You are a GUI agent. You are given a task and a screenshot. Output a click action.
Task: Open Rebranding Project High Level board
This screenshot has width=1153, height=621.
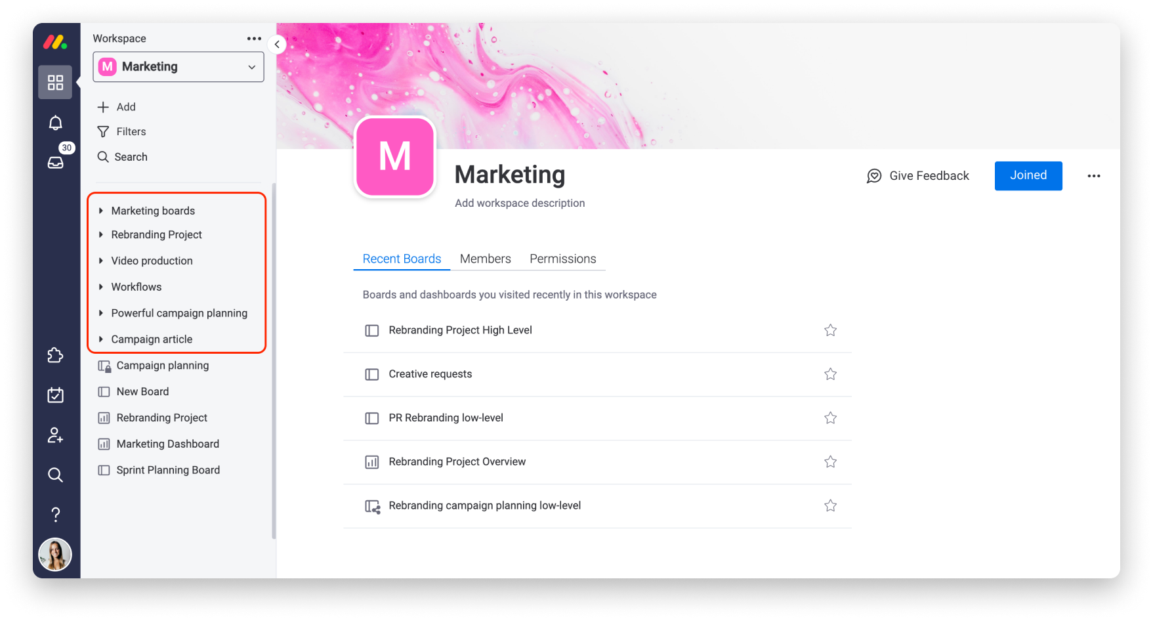[460, 330]
